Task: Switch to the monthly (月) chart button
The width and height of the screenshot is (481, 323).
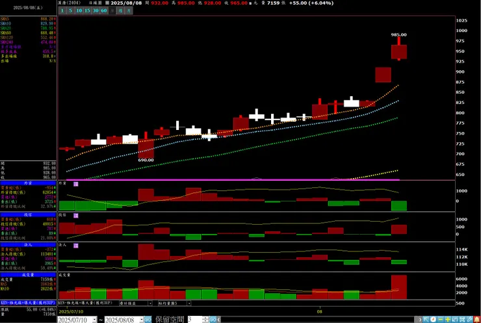Action: click(129, 11)
